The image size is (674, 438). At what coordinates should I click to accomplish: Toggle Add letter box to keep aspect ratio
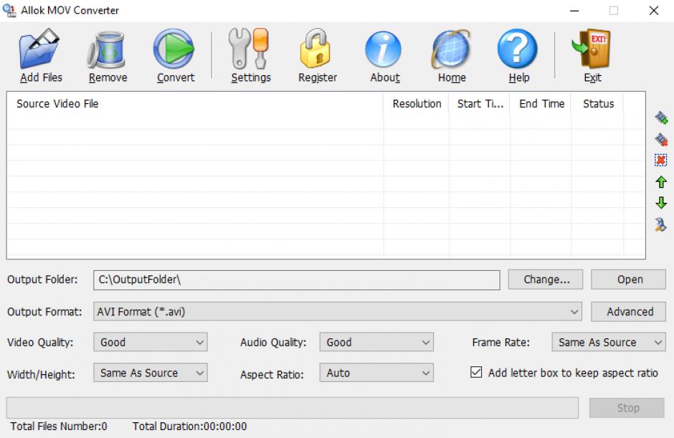click(x=476, y=373)
